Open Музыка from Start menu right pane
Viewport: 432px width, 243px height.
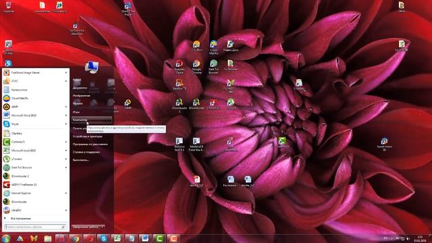click(x=78, y=103)
